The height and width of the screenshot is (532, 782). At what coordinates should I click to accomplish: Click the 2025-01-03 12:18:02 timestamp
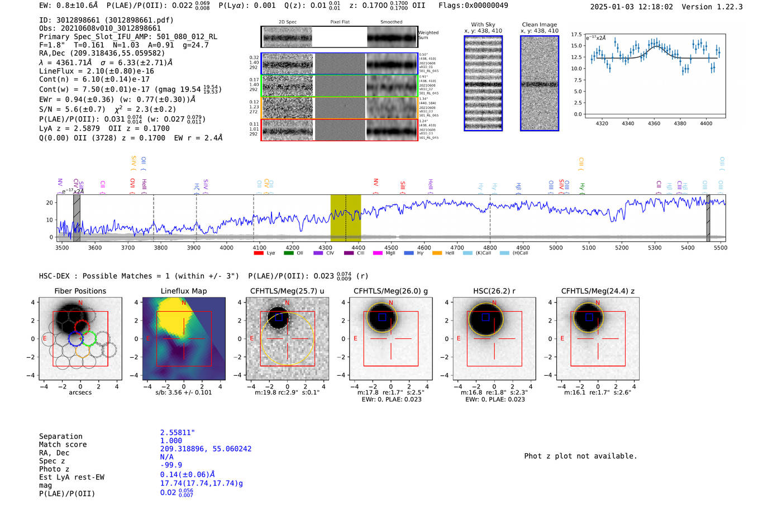pos(632,7)
